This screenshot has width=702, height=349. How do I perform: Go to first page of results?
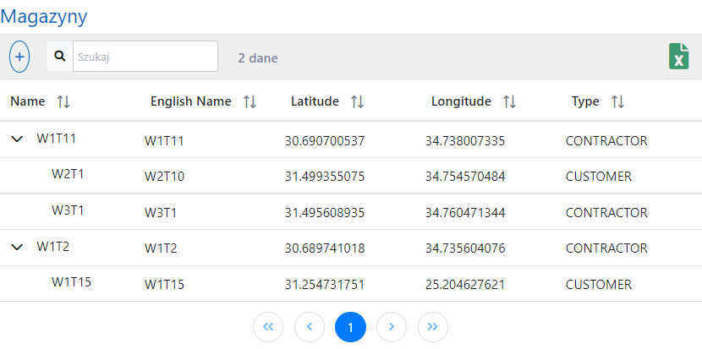[x=268, y=327]
